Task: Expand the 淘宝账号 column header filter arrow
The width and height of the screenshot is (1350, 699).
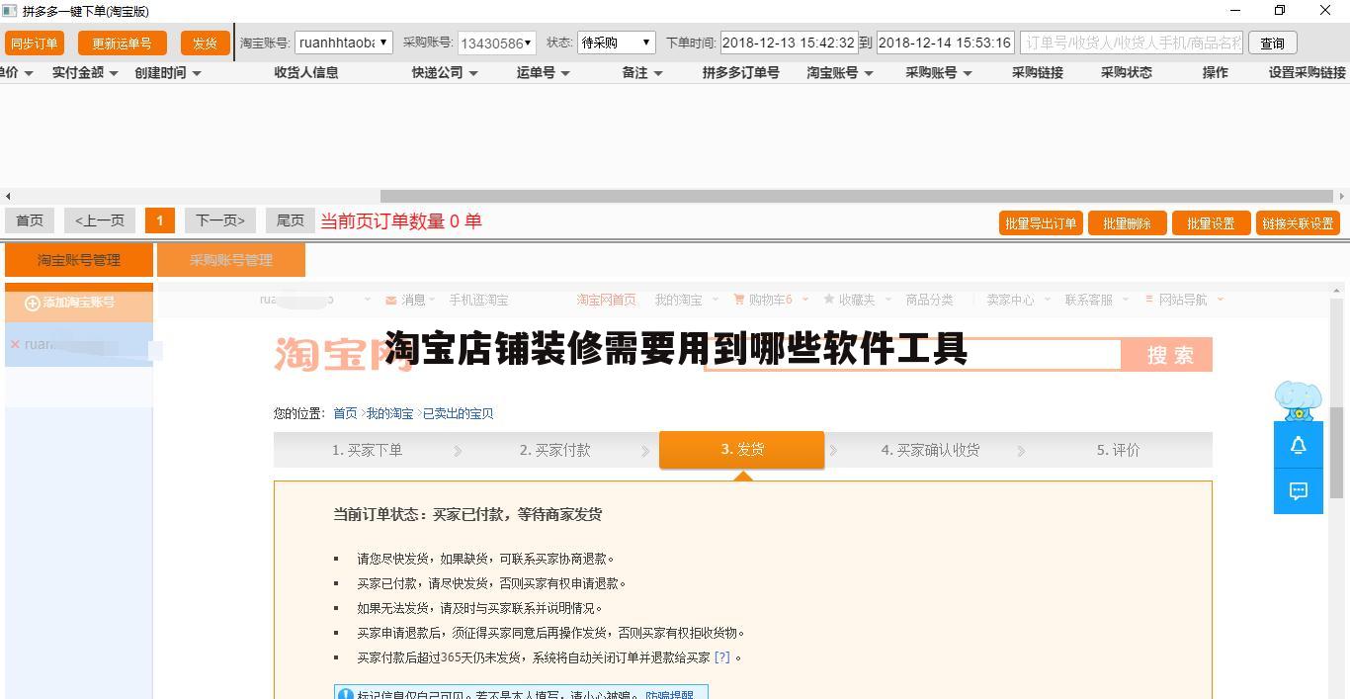Action: 869,73
